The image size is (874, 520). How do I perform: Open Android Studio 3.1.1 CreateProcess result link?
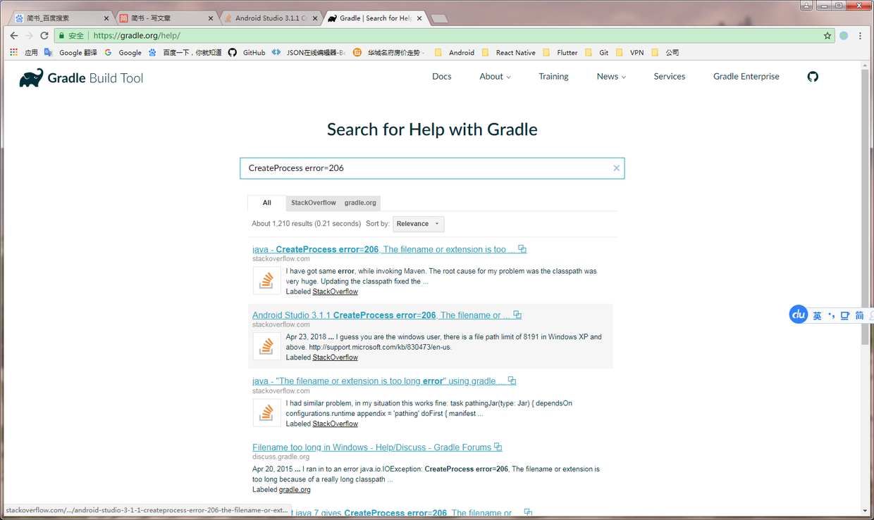coord(381,315)
